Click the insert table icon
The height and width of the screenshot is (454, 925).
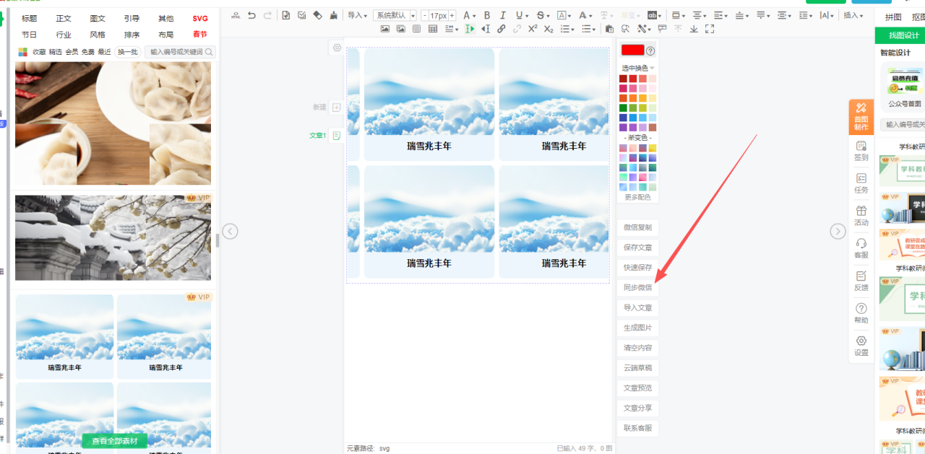tap(433, 29)
